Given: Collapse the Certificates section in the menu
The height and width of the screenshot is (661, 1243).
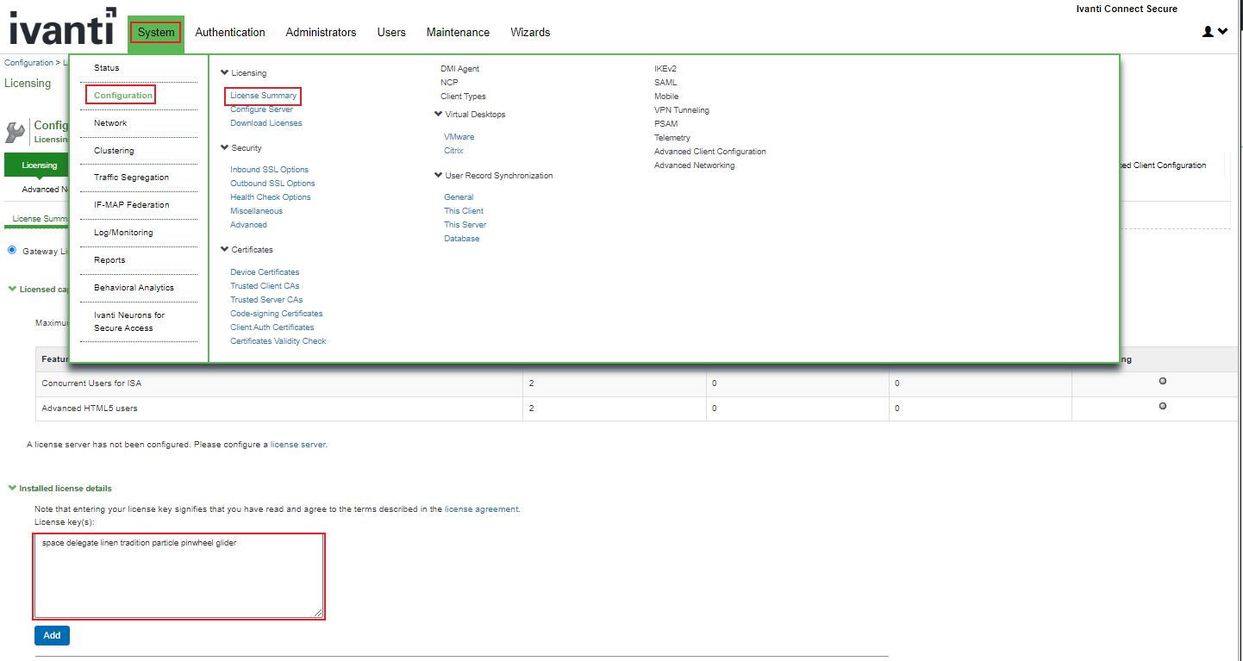Looking at the screenshot, I should (225, 250).
